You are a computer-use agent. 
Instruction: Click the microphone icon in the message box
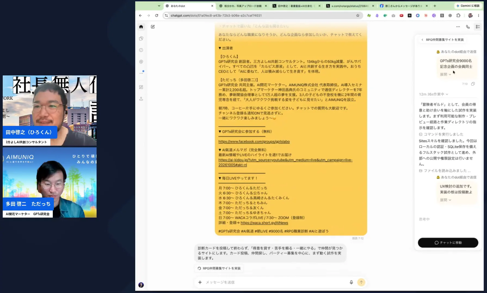351,282
